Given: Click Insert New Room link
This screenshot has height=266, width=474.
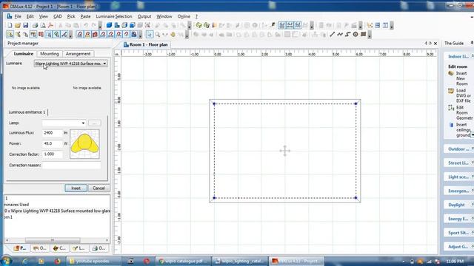Looking at the screenshot, I should (x=461, y=78).
